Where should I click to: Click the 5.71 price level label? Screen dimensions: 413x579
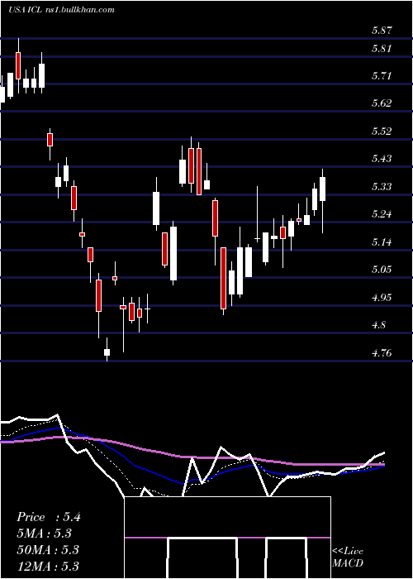click(x=382, y=76)
